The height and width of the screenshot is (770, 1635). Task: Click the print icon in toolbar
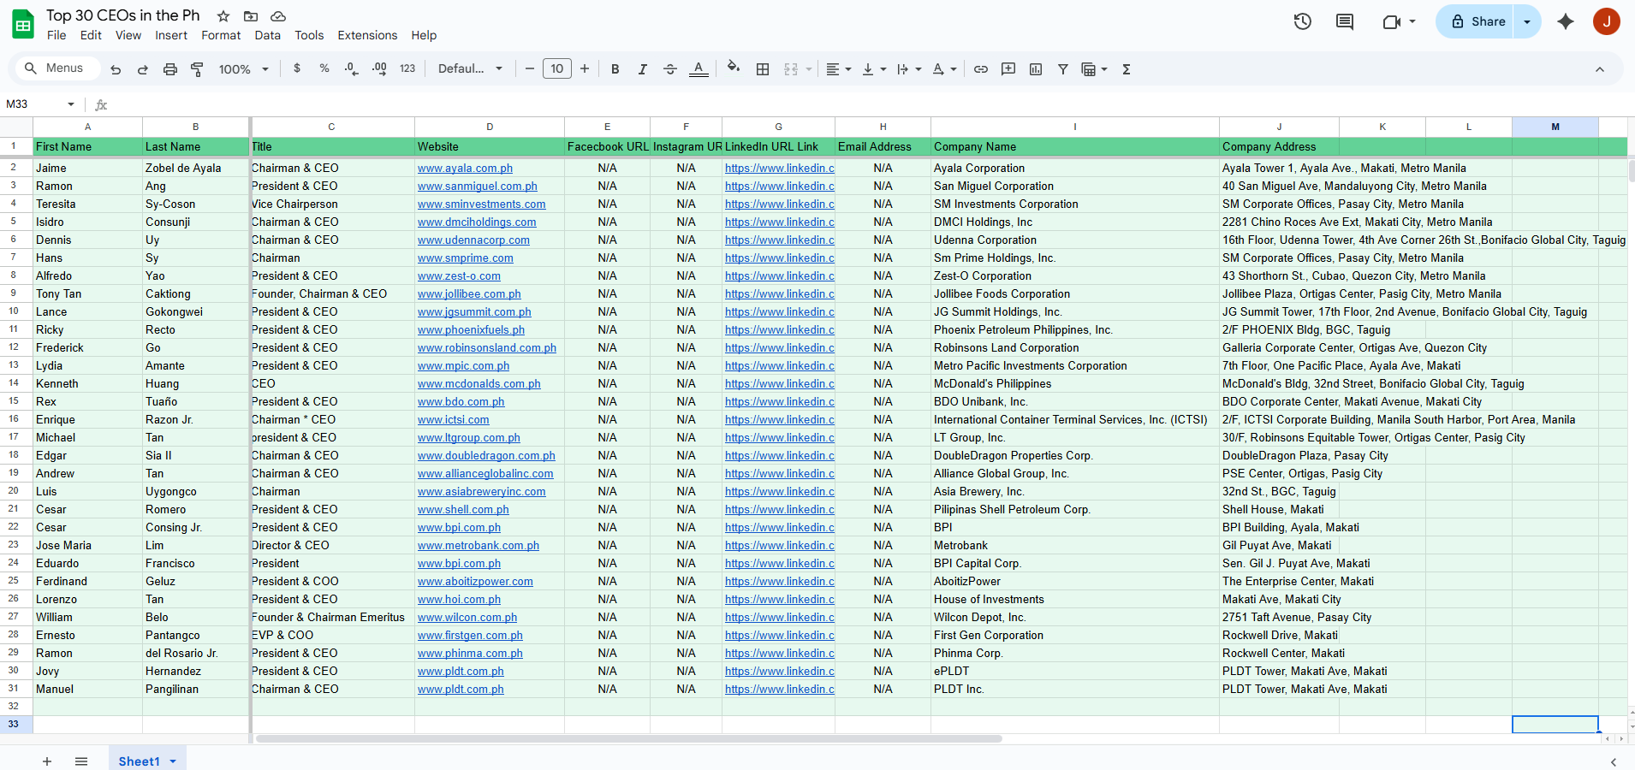point(170,69)
